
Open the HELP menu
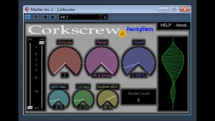pos(166,25)
